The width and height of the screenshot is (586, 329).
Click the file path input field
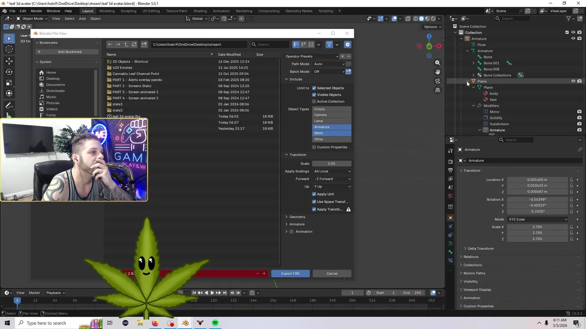[x=199, y=44]
